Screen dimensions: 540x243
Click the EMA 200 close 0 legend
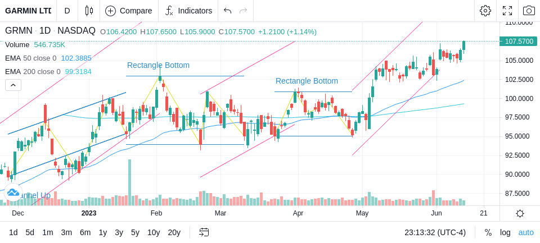pos(33,72)
